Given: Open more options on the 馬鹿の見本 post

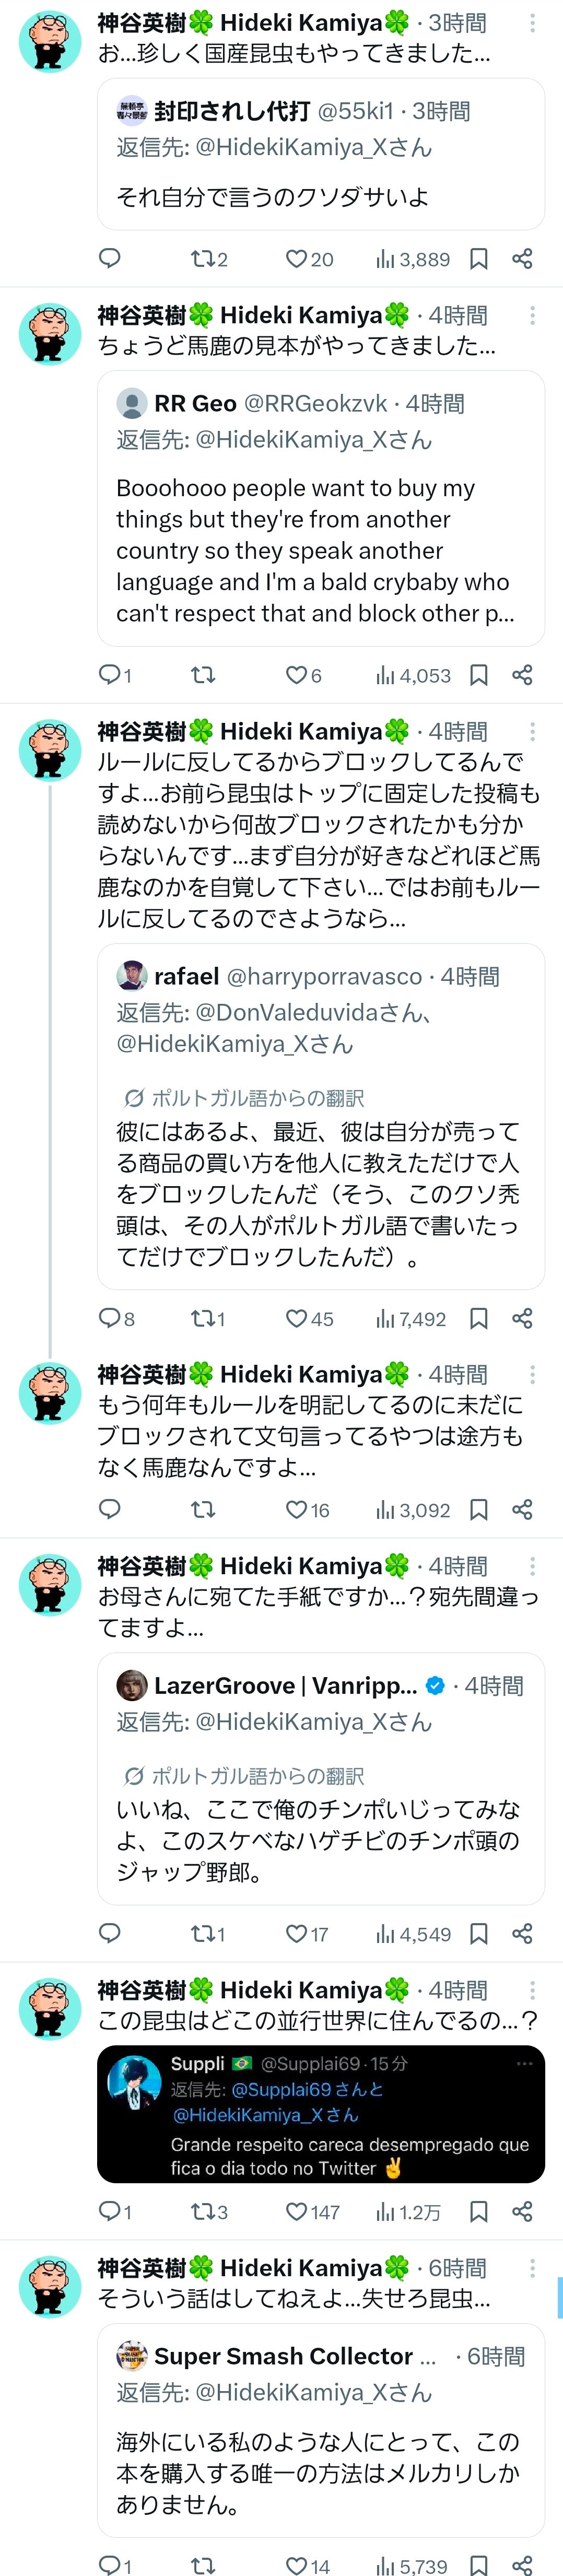Looking at the screenshot, I should tap(532, 315).
